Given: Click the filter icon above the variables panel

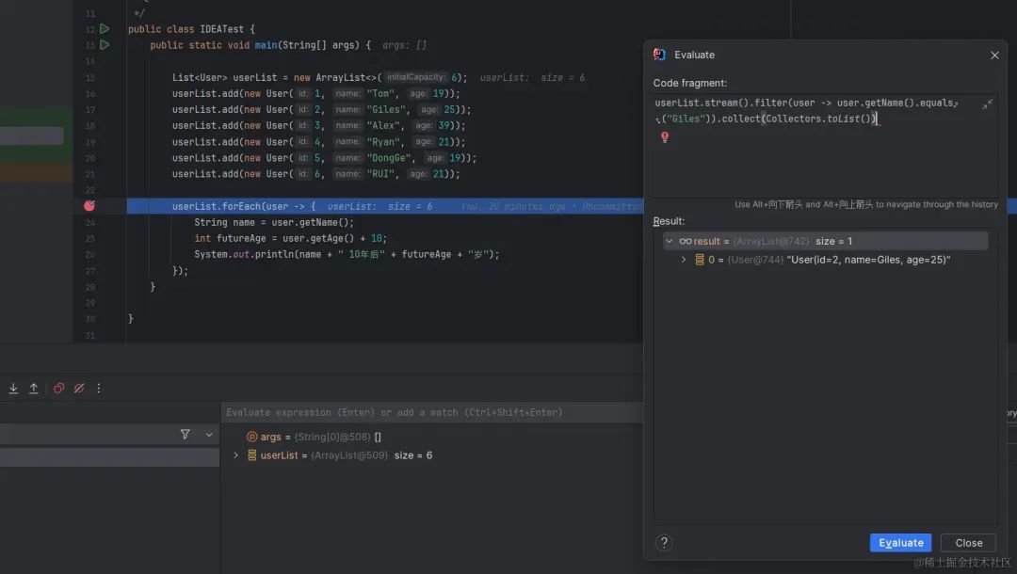Looking at the screenshot, I should pyautogui.click(x=186, y=434).
